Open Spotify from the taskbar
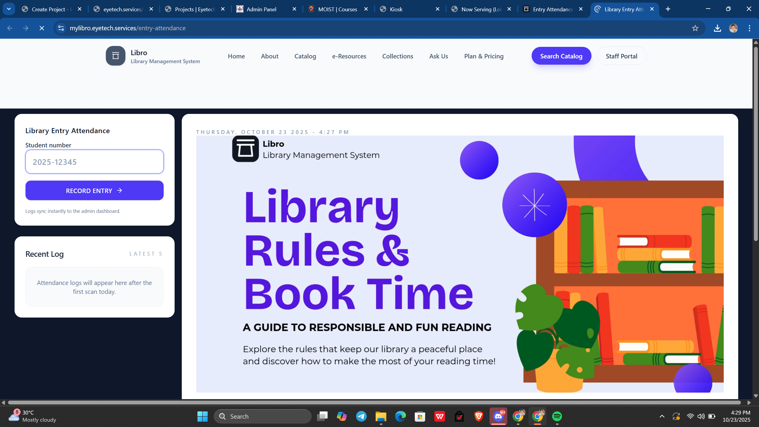The width and height of the screenshot is (759, 427). [557, 416]
